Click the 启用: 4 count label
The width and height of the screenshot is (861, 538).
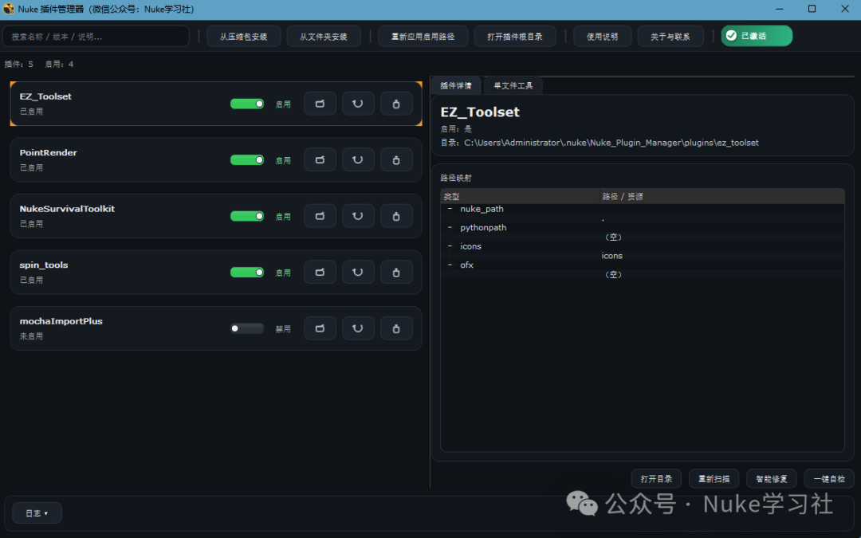coord(59,65)
